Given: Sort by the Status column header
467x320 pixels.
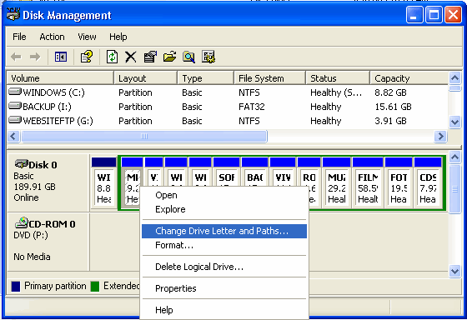Looking at the screenshot, I should (x=338, y=78).
